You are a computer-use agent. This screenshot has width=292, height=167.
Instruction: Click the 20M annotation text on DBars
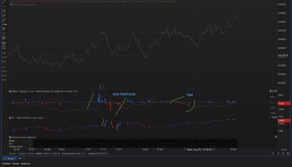tap(189, 95)
